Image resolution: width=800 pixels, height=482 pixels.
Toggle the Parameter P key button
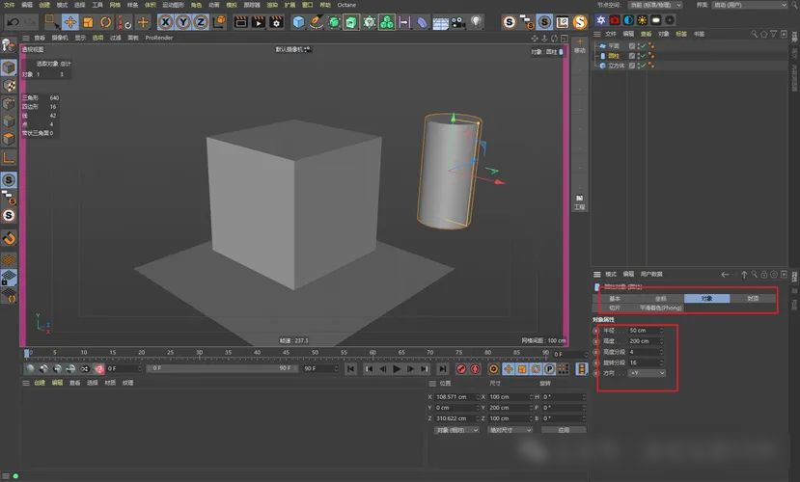click(x=549, y=369)
